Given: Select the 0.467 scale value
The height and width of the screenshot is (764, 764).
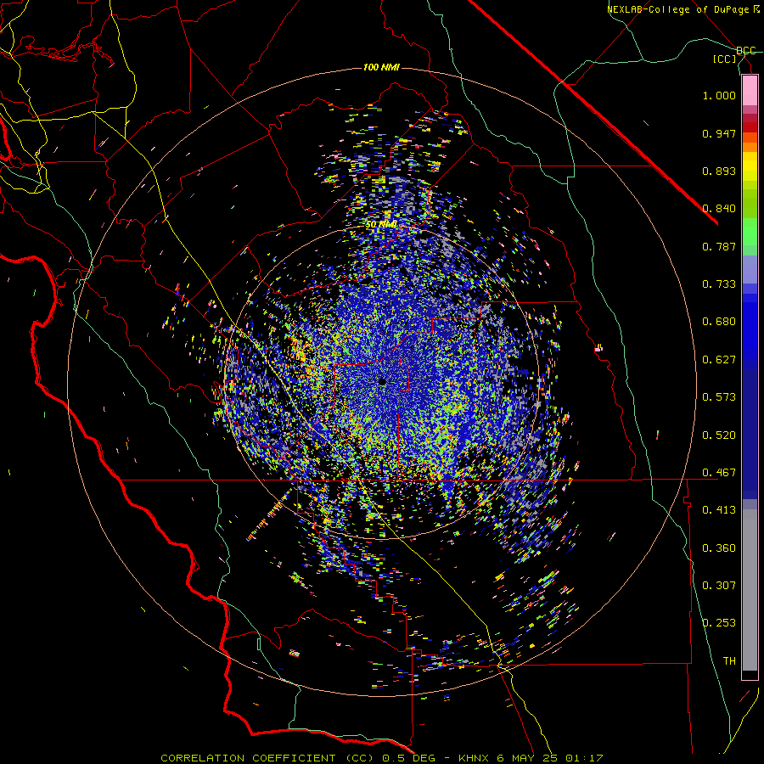Looking at the screenshot, I should (x=719, y=473).
